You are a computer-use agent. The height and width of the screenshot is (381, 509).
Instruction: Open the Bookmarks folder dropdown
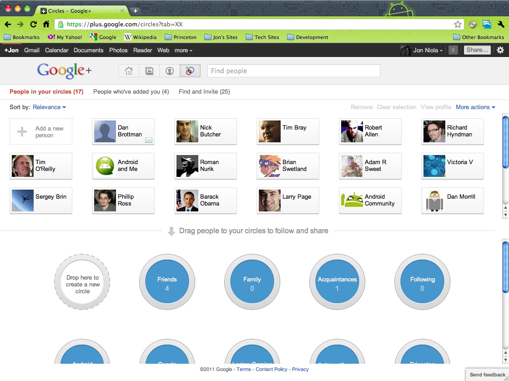(x=21, y=37)
